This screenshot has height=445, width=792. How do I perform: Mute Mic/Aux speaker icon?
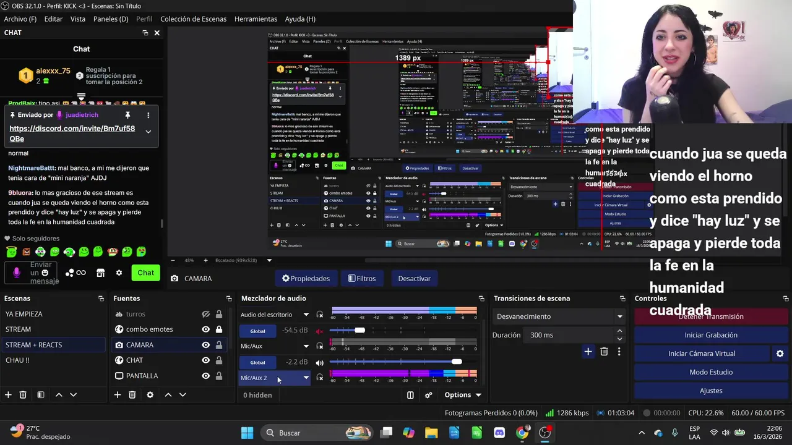tap(320, 363)
